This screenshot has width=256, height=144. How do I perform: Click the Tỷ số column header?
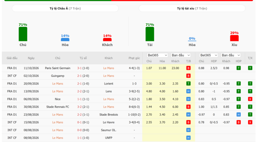coord(83,58)
